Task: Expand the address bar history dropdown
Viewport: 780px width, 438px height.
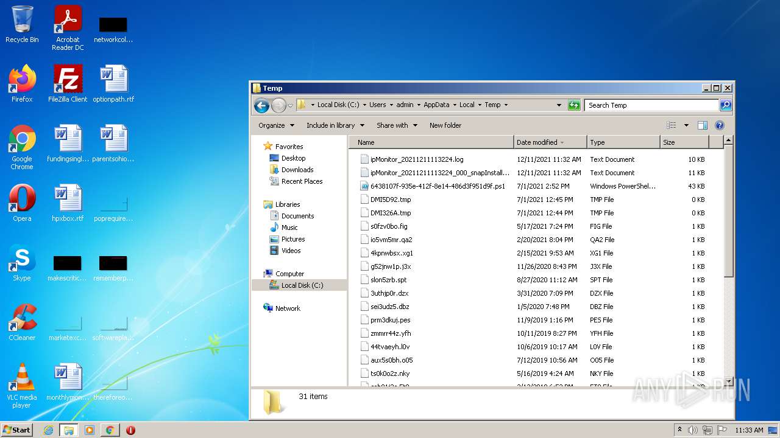Action: click(559, 105)
